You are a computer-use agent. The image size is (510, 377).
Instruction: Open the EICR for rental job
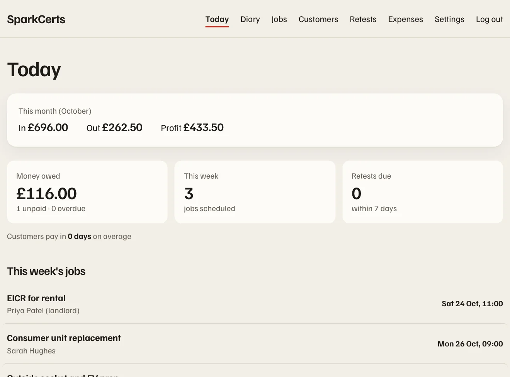pyautogui.click(x=255, y=304)
